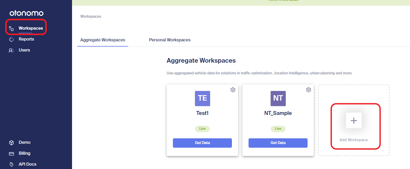Click Get Data for NT_Sample
Image resolution: width=410 pixels, height=169 pixels.
[x=278, y=143]
